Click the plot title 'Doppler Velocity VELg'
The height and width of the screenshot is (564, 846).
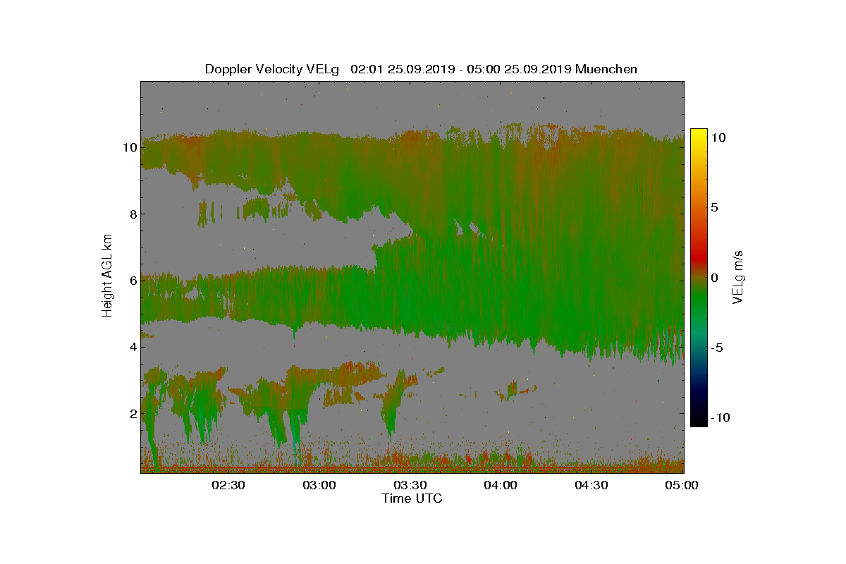(273, 69)
